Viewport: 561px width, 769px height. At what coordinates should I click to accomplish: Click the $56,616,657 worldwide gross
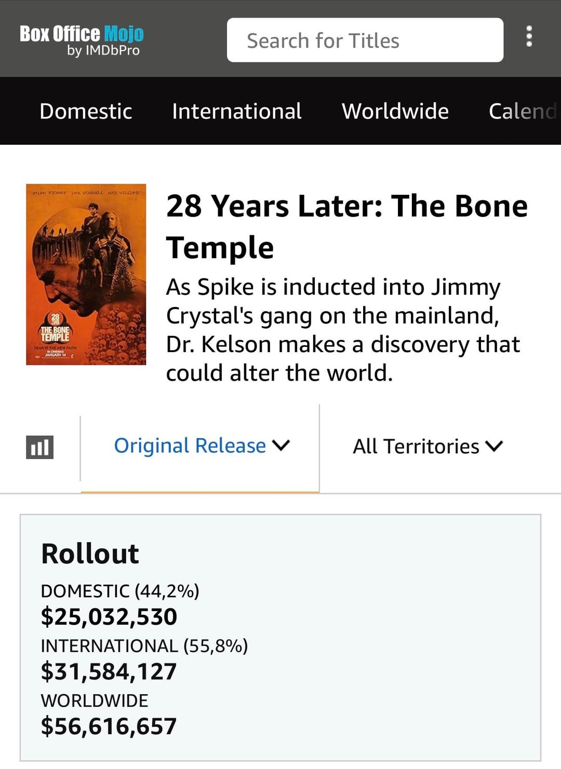[109, 726]
